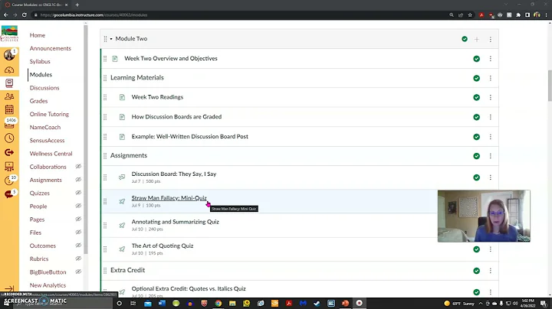Open options menu for Extra Credit header
This screenshot has height=309, width=552.
(x=491, y=271)
